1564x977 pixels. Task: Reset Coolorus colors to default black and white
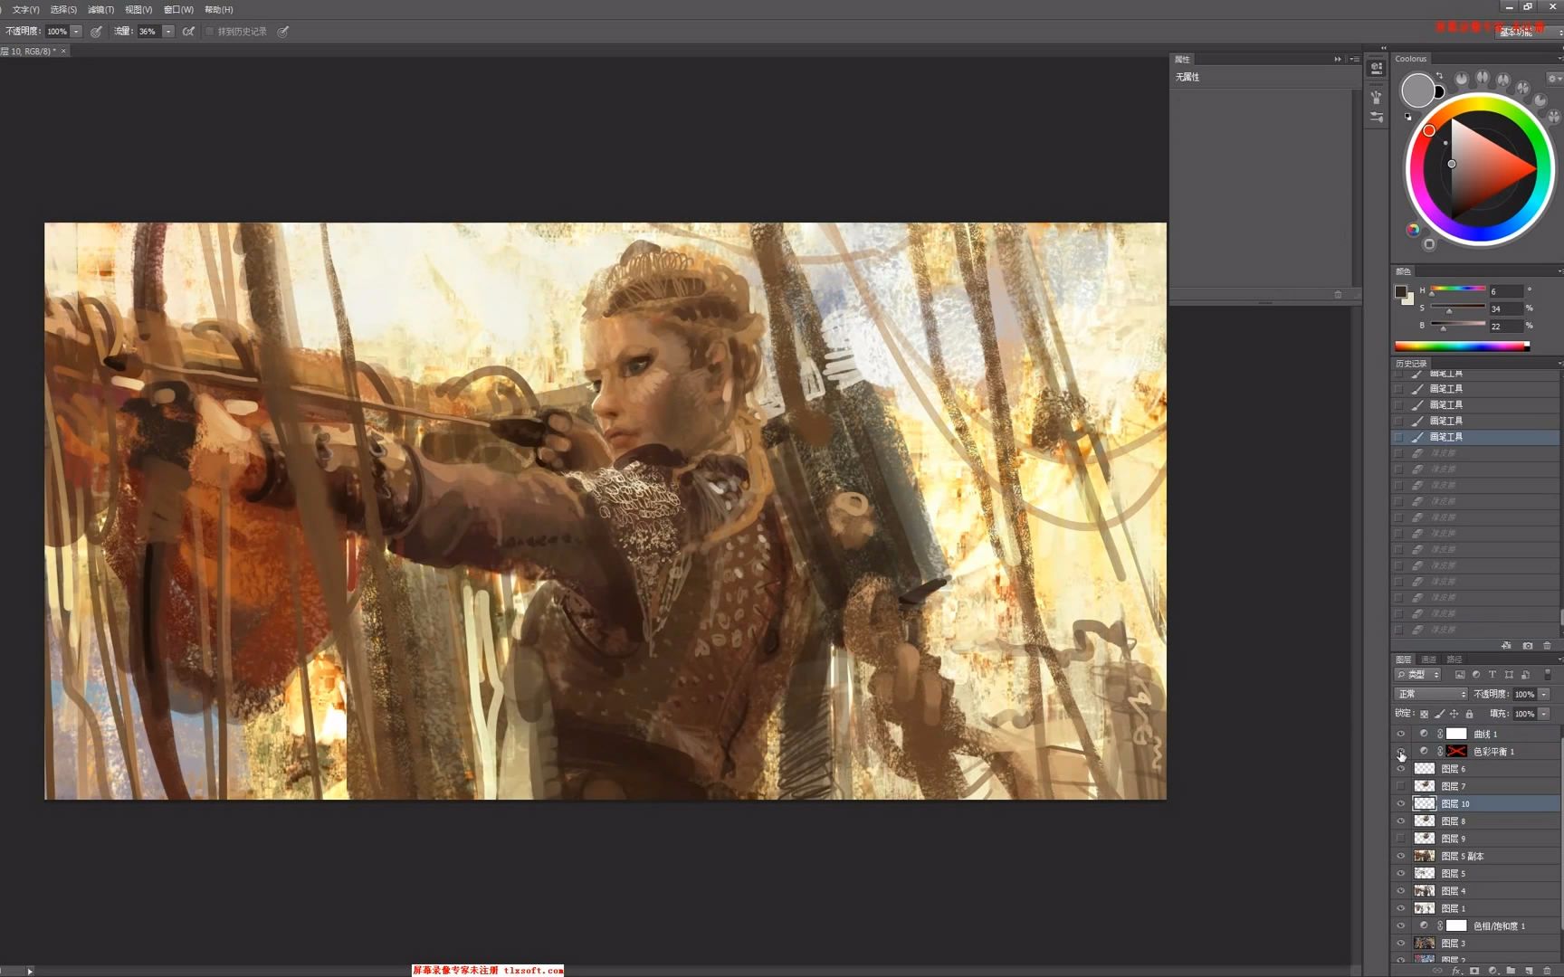coord(1407,116)
